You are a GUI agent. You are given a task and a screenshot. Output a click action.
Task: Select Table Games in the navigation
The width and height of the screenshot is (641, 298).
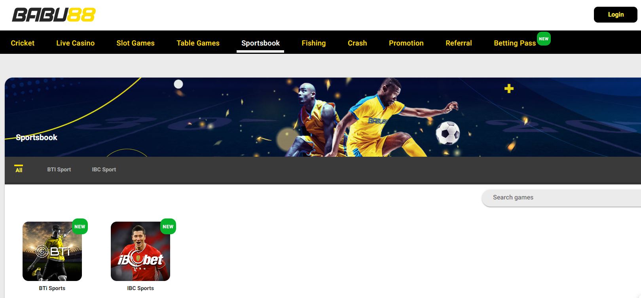tap(198, 43)
